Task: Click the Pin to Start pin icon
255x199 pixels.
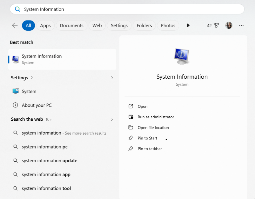Action: click(131, 138)
